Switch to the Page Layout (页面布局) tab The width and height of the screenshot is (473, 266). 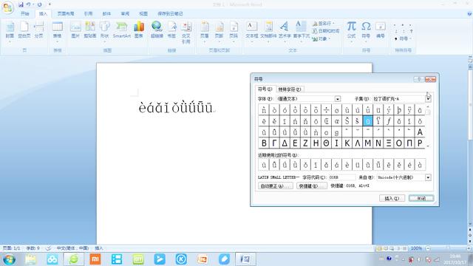tap(66, 13)
